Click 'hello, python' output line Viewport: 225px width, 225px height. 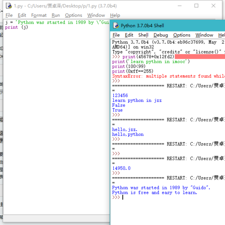(128, 134)
